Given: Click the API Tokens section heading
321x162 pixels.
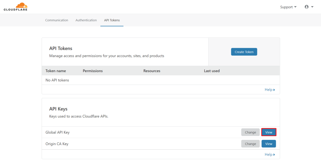Looking at the screenshot, I should (61, 48).
